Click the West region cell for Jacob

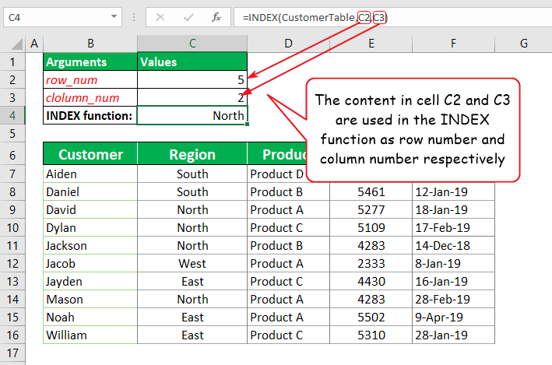pos(192,264)
